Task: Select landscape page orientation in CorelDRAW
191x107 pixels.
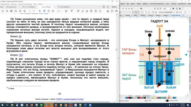Action: click(x=149, y=12)
